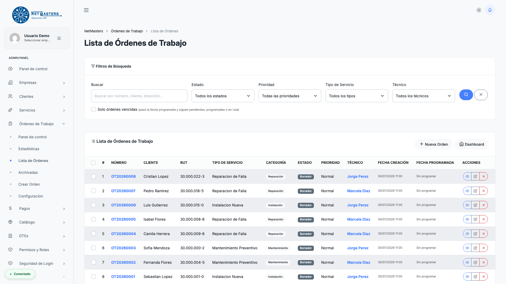View order OT20260005 with eye icon
Screen dimensions: 506x284
(x=467, y=219)
